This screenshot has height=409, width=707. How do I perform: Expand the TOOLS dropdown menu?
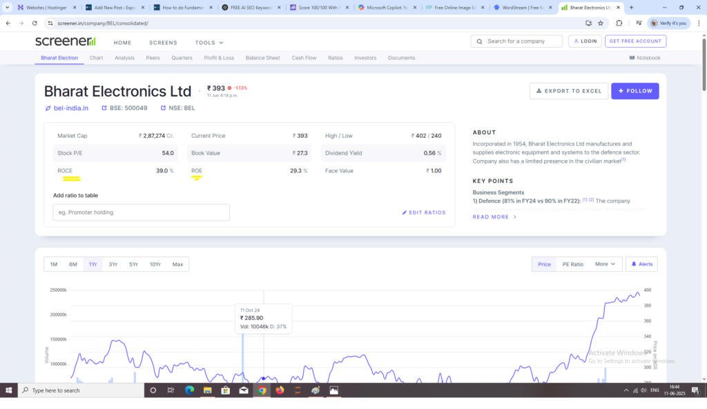(209, 43)
